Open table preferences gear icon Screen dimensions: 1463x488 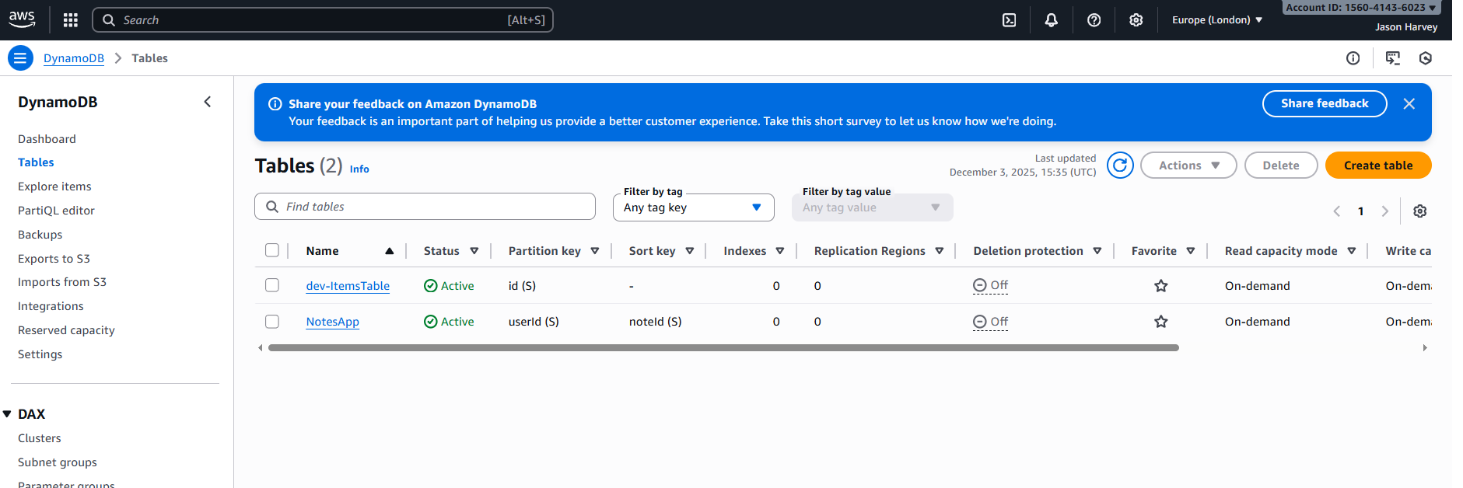coord(1419,211)
